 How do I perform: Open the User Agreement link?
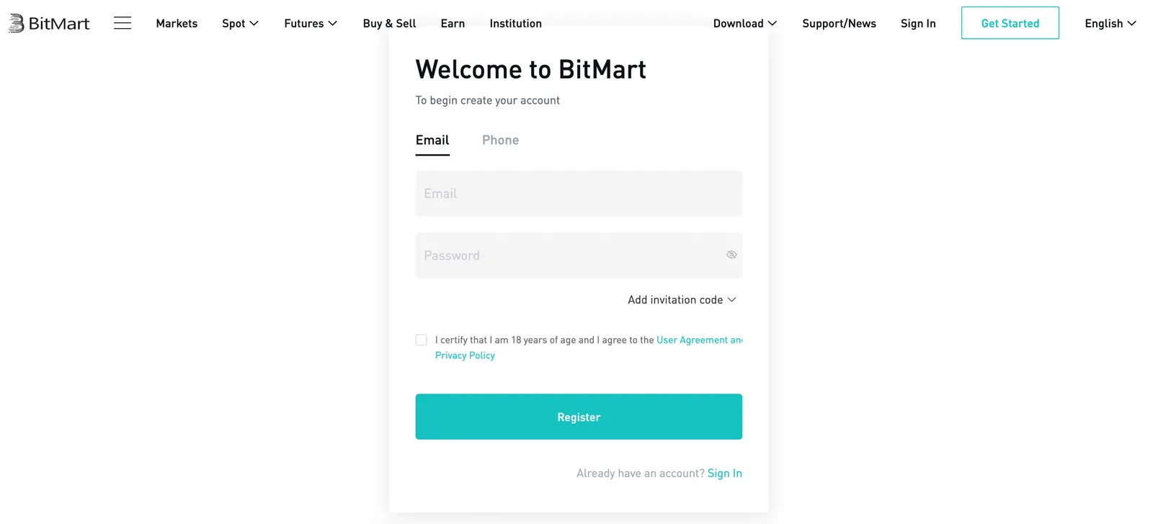point(692,340)
